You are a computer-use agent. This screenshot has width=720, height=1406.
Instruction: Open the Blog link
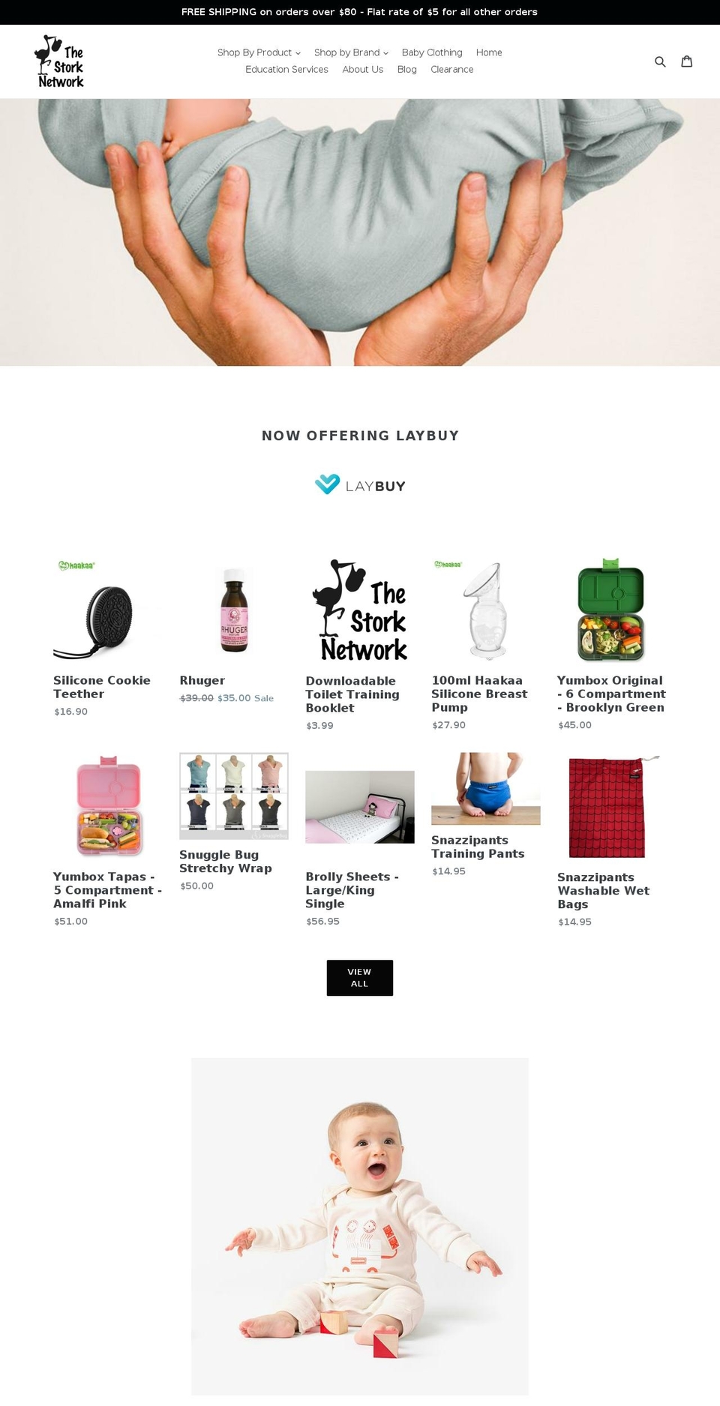tap(406, 69)
